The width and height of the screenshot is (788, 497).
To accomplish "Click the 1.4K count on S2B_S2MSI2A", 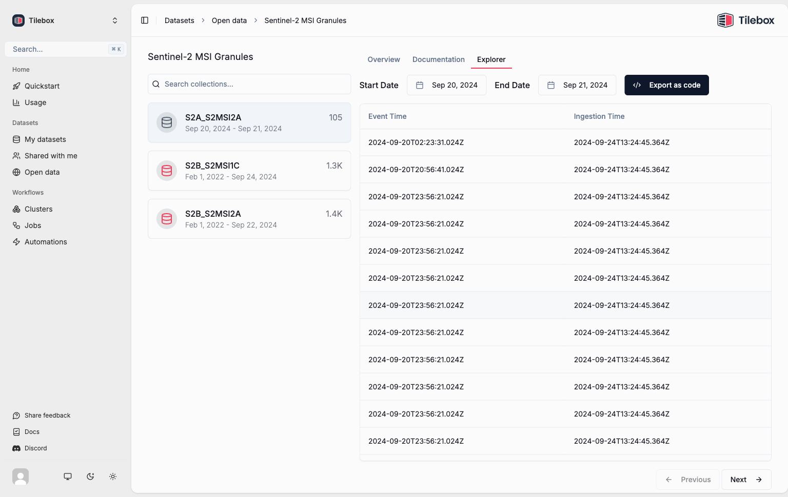I will [334, 214].
